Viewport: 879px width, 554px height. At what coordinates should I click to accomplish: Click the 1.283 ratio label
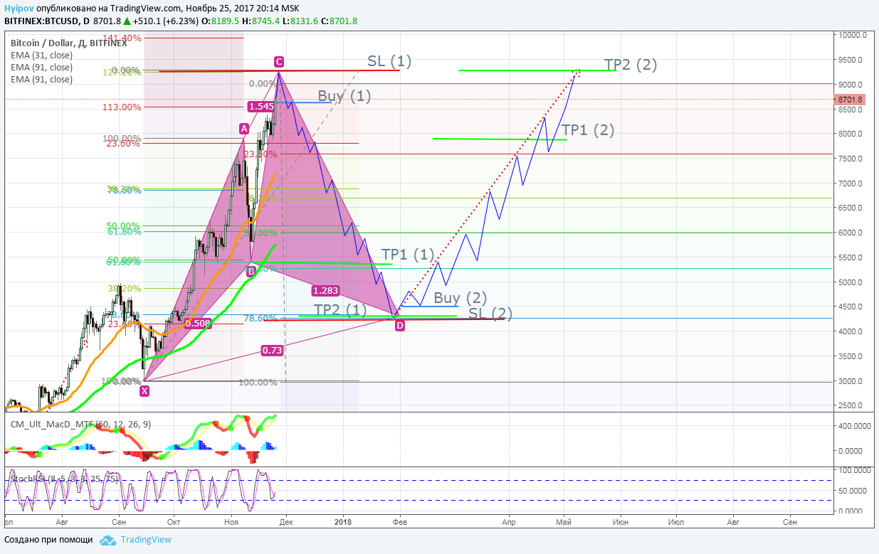click(325, 290)
